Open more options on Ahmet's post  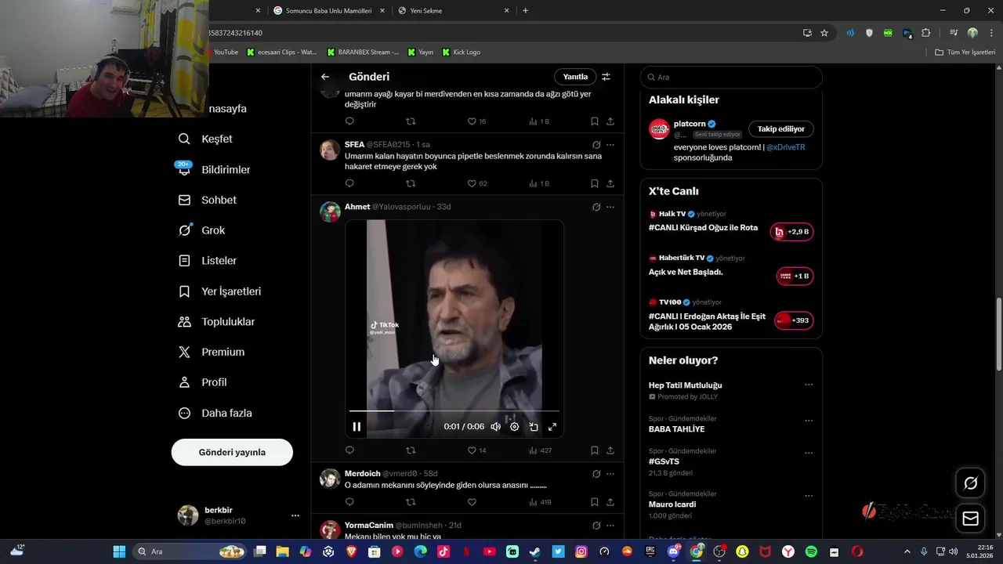(x=610, y=207)
